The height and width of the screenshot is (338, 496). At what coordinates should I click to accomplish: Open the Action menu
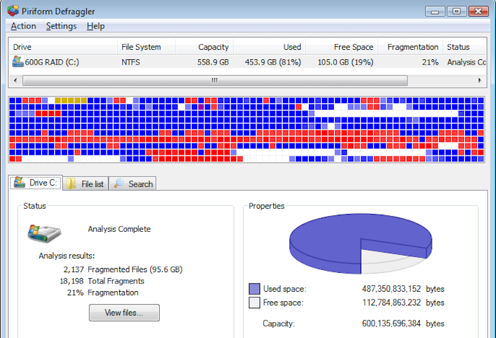23,26
